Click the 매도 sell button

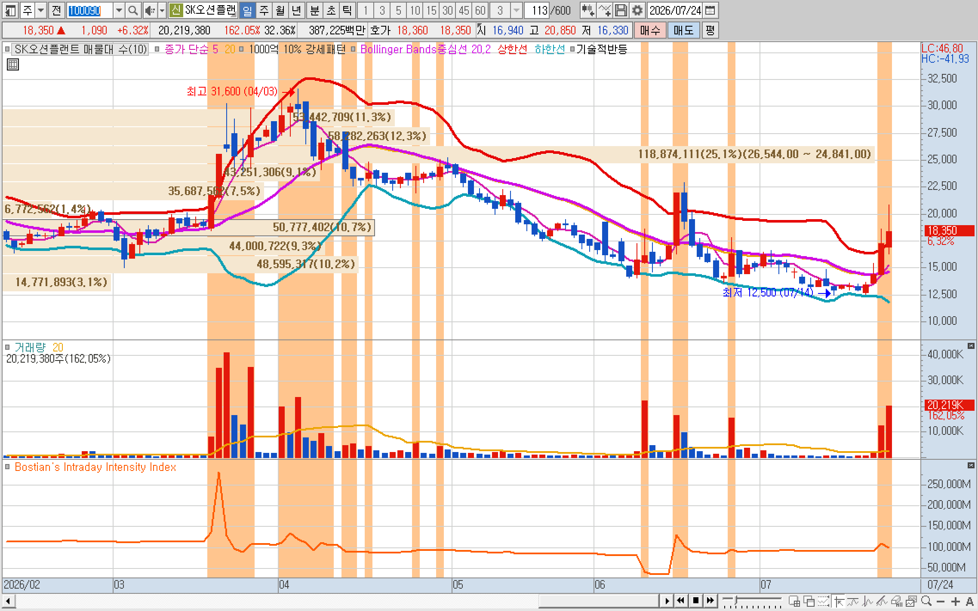click(683, 31)
